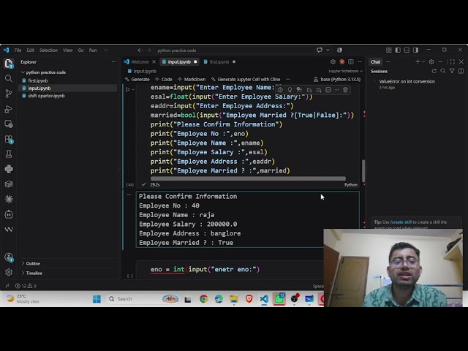
Task: Open the Selection menu
Action: (49, 50)
